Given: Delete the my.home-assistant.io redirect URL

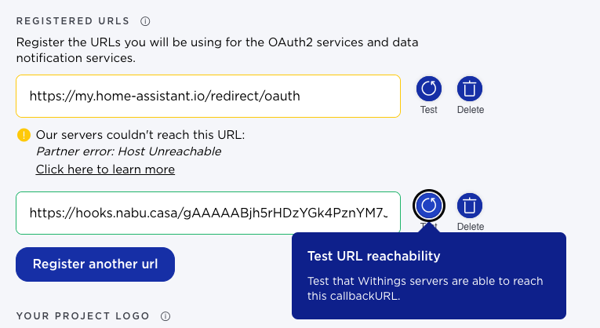Looking at the screenshot, I should (x=470, y=89).
